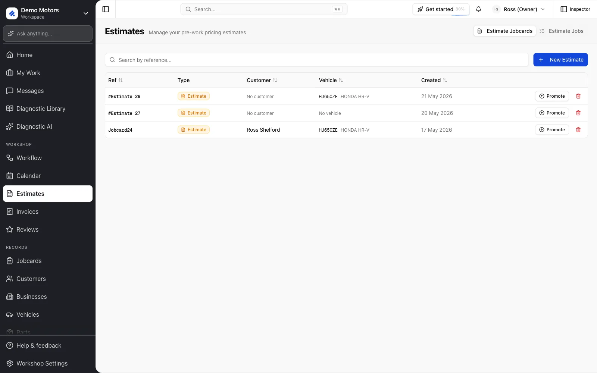
Task: Open Jobcards records in sidebar
Action: pos(48,261)
